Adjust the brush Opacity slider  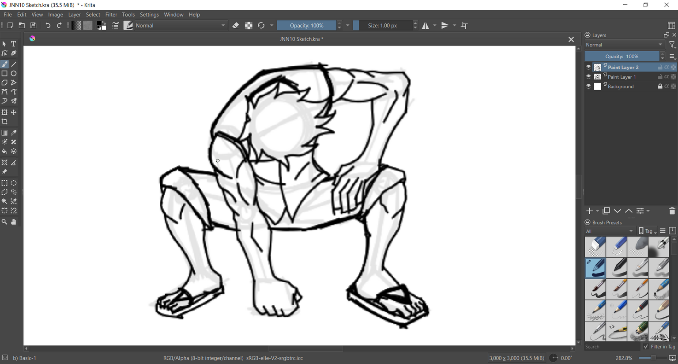coord(307,26)
